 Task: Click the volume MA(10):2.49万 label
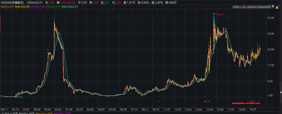44,113
